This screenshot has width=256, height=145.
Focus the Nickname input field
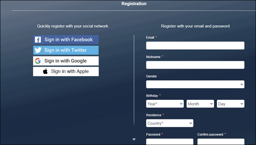(x=195, y=65)
